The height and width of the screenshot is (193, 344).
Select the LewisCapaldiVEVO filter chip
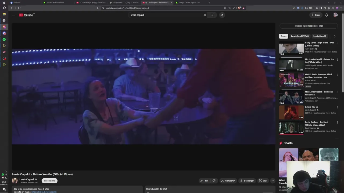click(300, 36)
